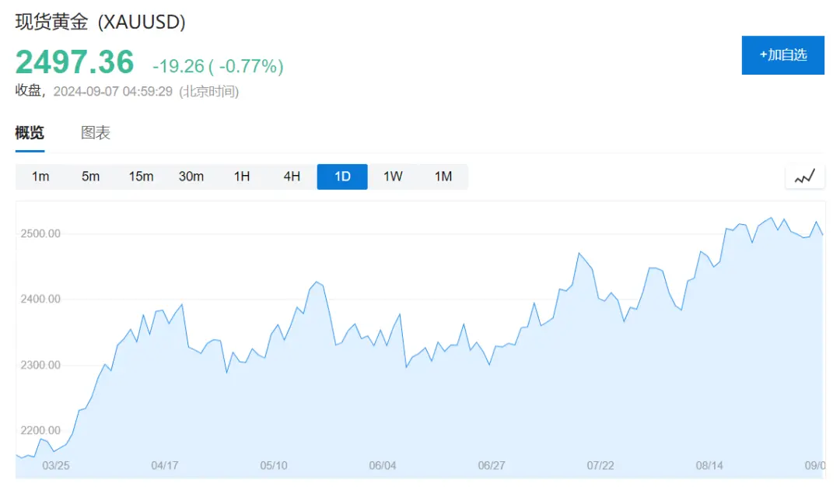The width and height of the screenshot is (840, 487).
Task: Click the line chart type icon
Action: (805, 177)
